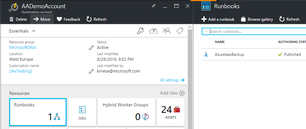The height and width of the screenshot is (129, 306).
Task: Click Add tiles plus button
Action: (x=182, y=93)
